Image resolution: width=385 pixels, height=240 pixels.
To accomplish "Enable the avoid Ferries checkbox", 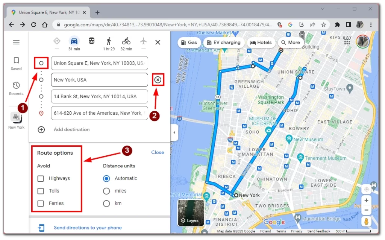I will 41,204.
